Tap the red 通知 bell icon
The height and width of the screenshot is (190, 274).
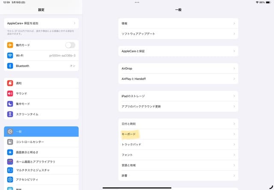[10, 83]
